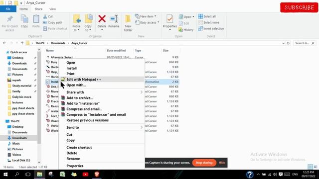
Task: Choose Open in context menu
Action: click(71, 63)
